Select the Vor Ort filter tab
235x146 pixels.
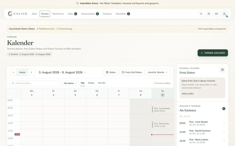(x=102, y=83)
